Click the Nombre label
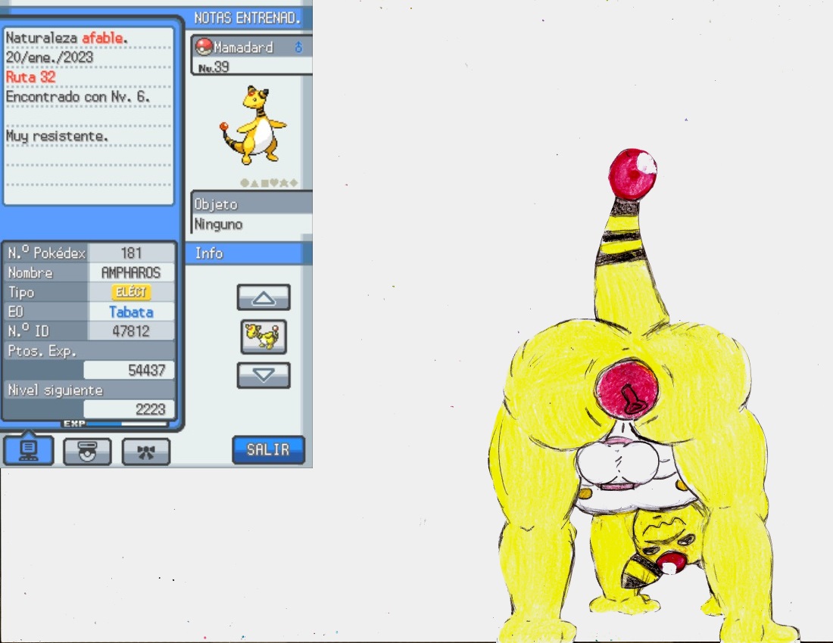Viewport: 833px width, 643px height. pyautogui.click(x=30, y=272)
